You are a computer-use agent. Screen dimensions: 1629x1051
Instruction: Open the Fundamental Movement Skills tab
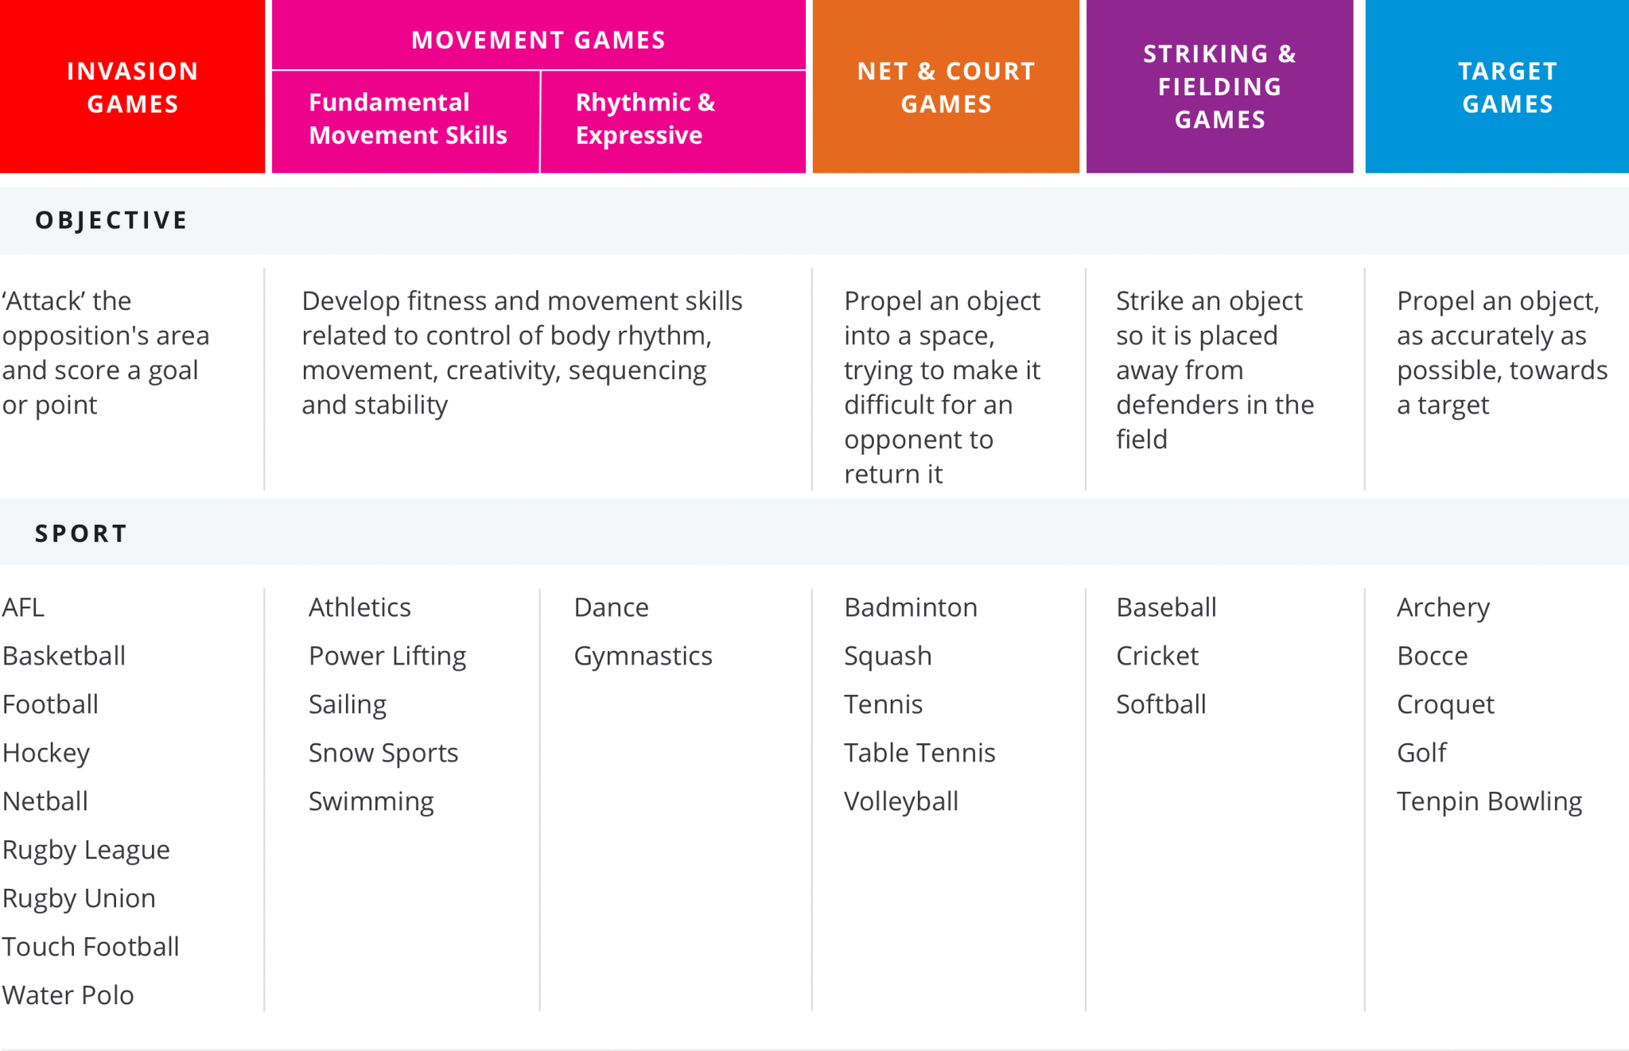click(407, 119)
